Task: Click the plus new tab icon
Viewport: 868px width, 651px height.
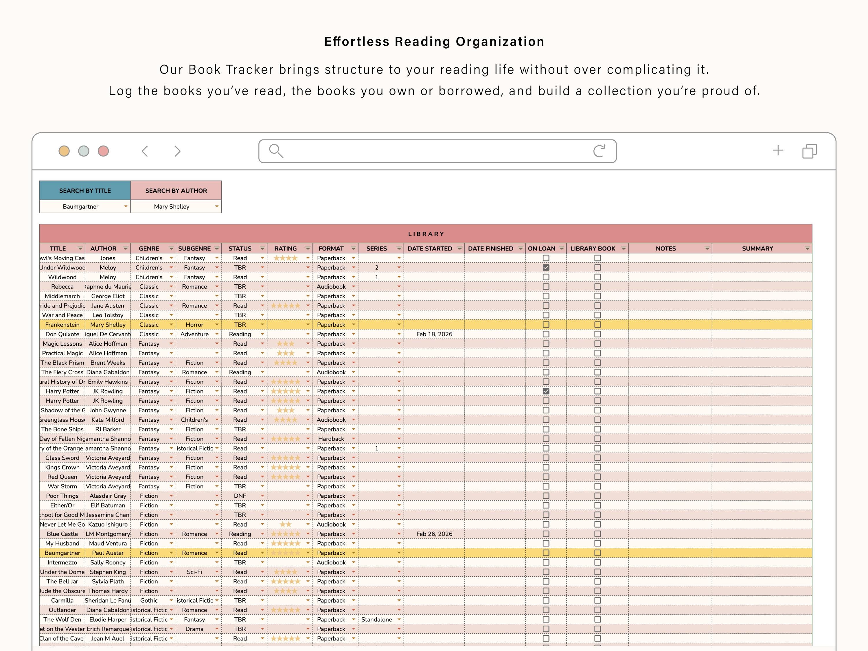Action: pyautogui.click(x=778, y=150)
